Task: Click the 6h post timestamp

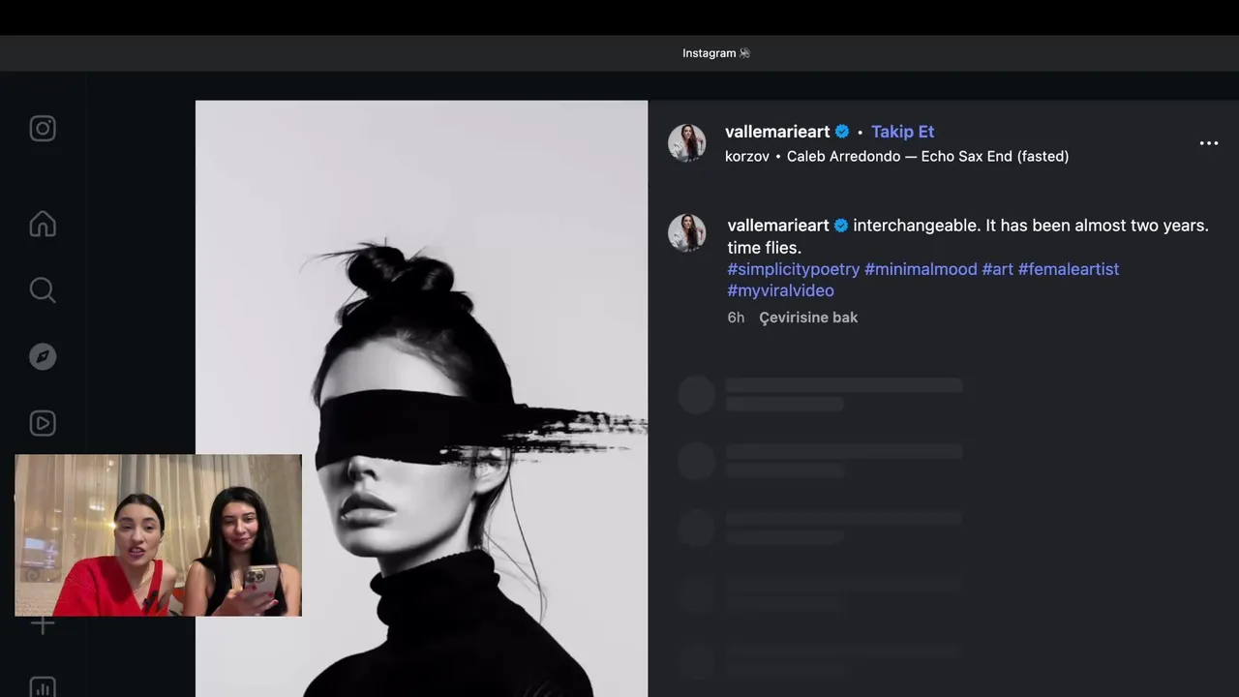Action: [x=736, y=318]
